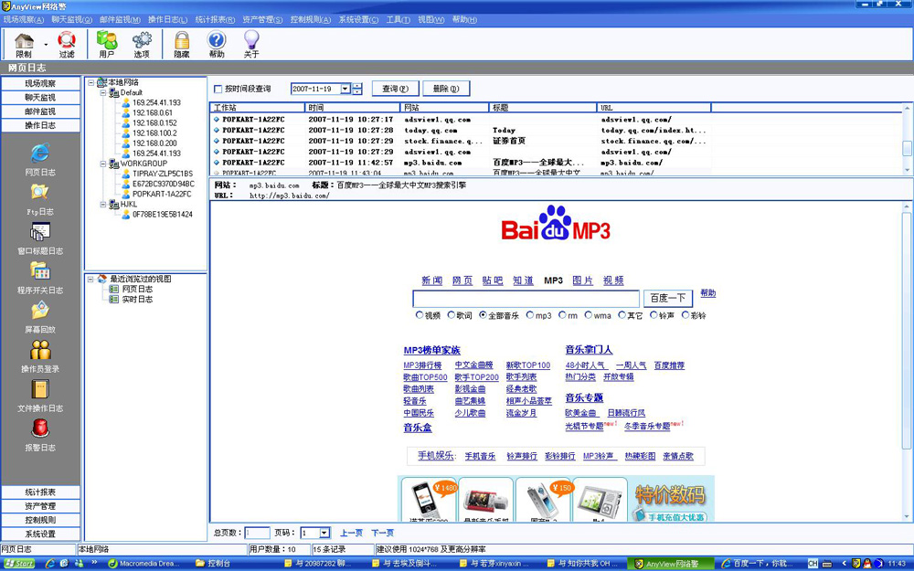Collapse the WORKGROUP tree node
This screenshot has width=914, height=571.
click(101, 164)
